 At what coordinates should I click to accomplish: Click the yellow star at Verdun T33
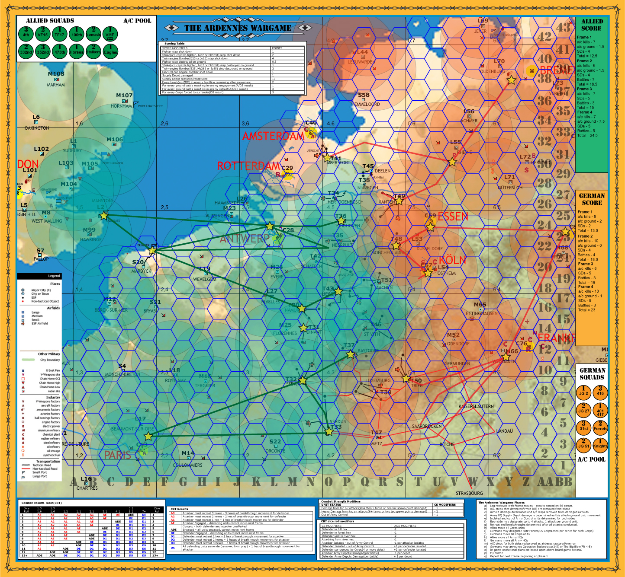click(x=329, y=431)
